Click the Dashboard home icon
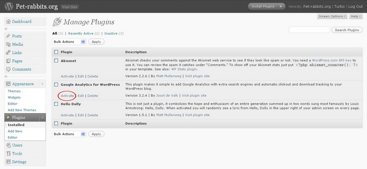Screen dimensions: 367x169 pyautogui.click(x=9, y=22)
